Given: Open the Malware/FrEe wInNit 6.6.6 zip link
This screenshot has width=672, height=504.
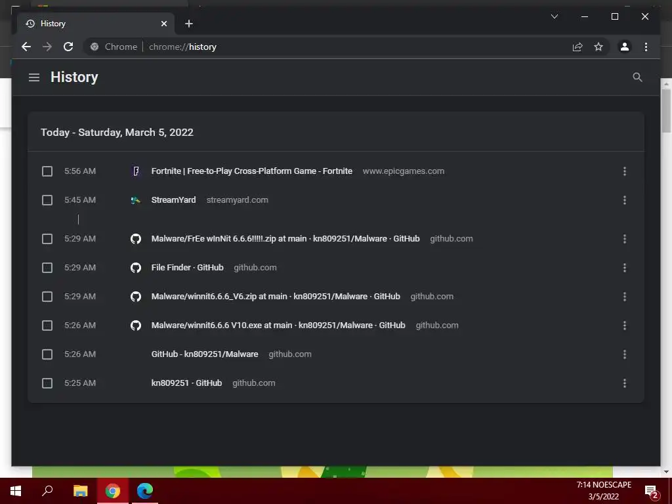Looking at the screenshot, I should (x=285, y=239).
